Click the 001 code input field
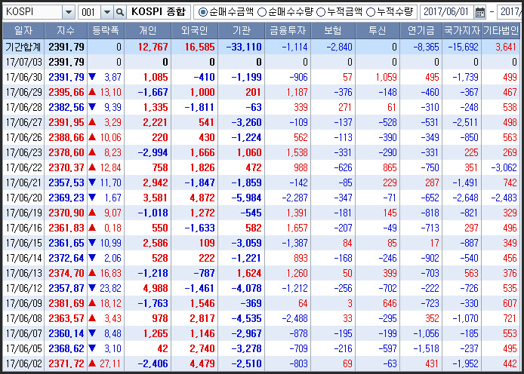Screen dimensions: 524x374 90,12
